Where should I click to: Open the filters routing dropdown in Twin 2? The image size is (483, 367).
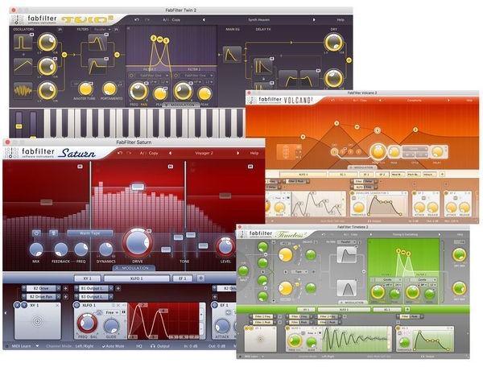click(101, 29)
